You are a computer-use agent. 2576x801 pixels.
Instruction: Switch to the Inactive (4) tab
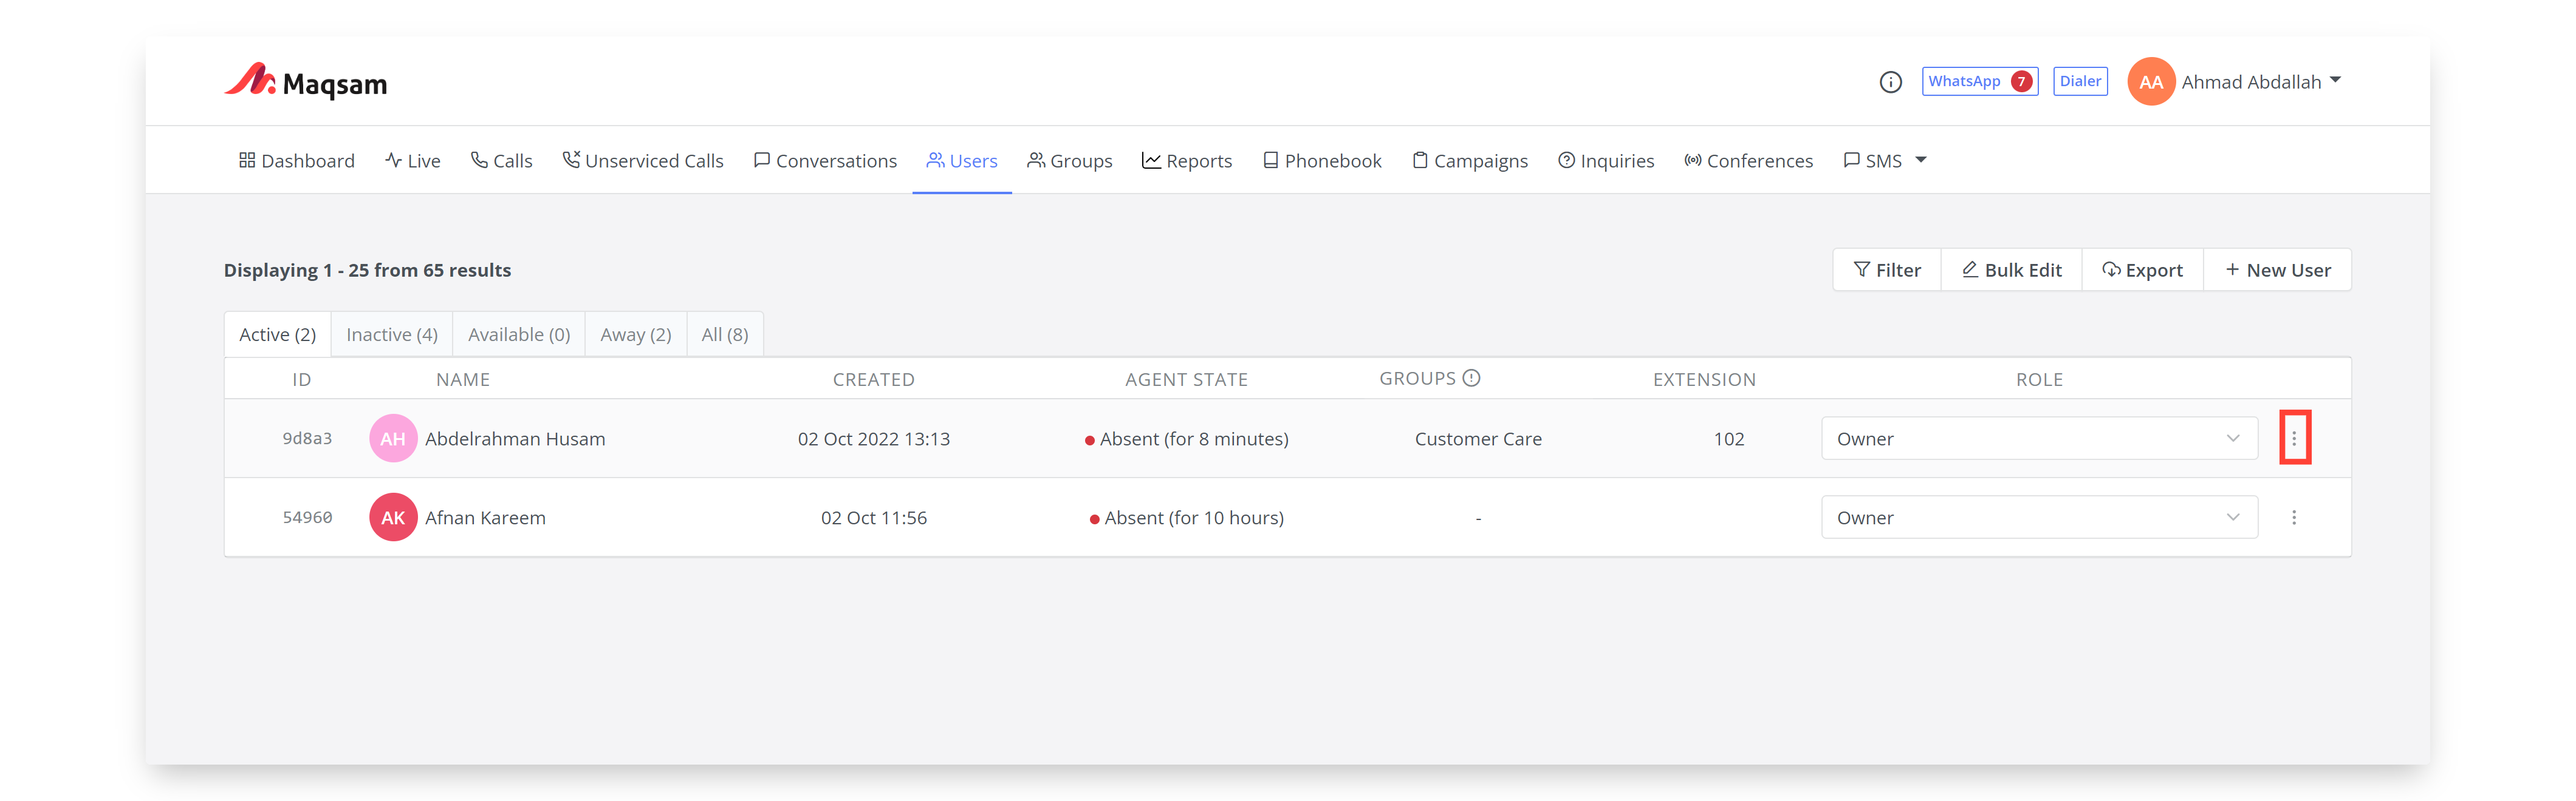(392, 334)
